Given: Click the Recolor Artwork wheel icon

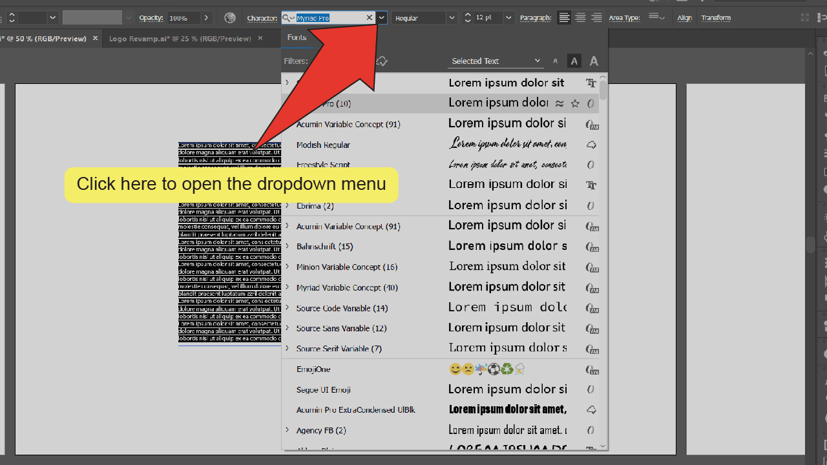Looking at the screenshot, I should (x=230, y=18).
